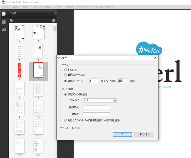This screenshot has width=191, height=158.
Task: Open the 文書(D) menu
Action: (x=37, y=6)
